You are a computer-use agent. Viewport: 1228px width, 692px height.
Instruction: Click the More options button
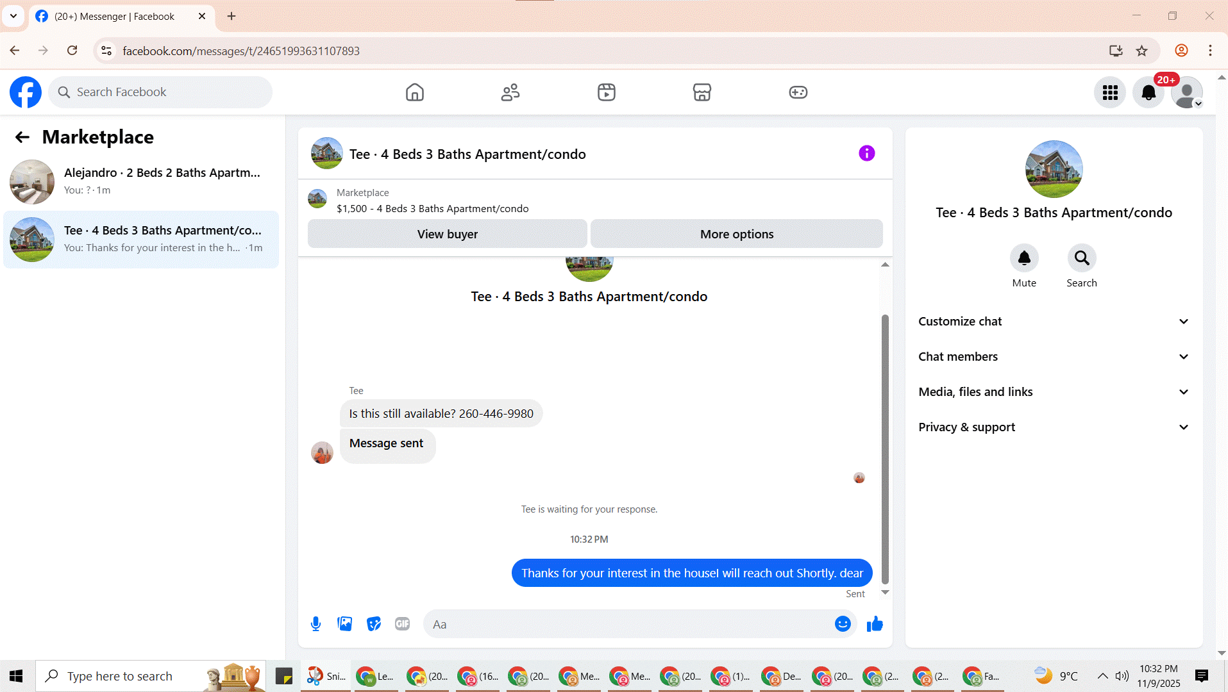[x=737, y=234]
